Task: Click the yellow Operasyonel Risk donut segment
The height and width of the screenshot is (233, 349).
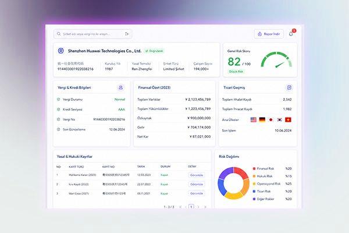Action: tap(233, 196)
